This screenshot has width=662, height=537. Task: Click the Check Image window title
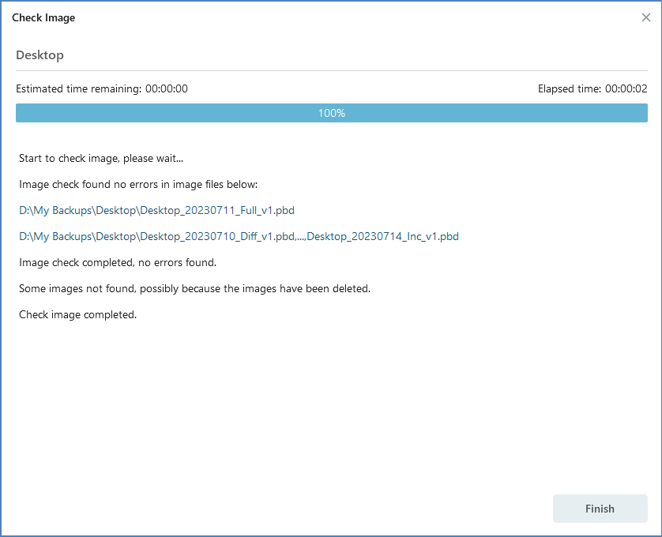(x=43, y=17)
